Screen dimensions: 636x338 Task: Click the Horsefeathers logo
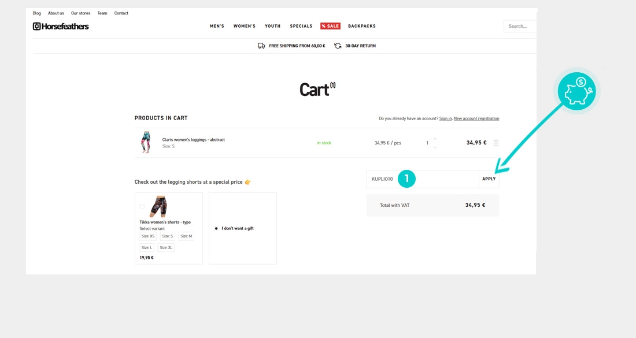[61, 26]
